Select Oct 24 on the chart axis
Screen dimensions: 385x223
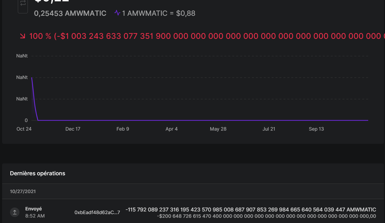24,129
